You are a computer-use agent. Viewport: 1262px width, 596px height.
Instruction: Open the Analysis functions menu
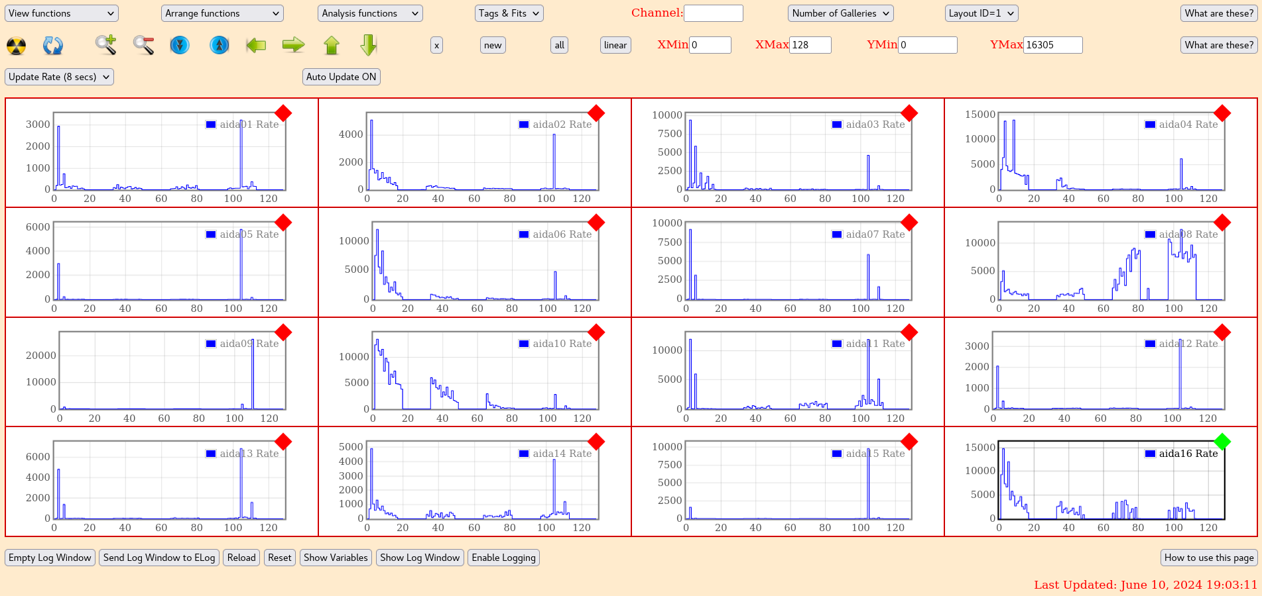click(369, 13)
